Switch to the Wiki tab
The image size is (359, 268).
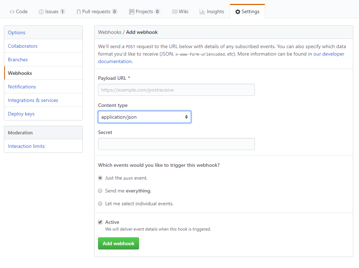pos(180,12)
